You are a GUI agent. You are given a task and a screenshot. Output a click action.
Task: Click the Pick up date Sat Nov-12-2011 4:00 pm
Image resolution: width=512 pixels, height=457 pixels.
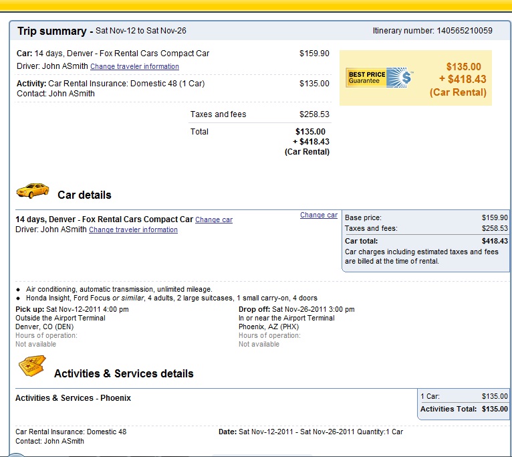pyautogui.click(x=87, y=309)
